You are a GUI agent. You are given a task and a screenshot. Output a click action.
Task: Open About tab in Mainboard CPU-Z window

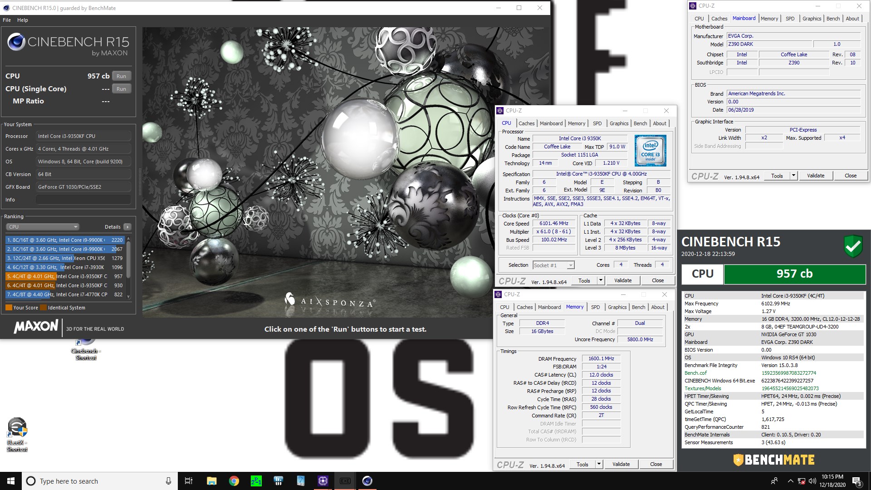852,19
